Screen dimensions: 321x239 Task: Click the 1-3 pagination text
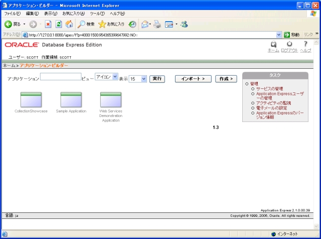(x=216, y=128)
